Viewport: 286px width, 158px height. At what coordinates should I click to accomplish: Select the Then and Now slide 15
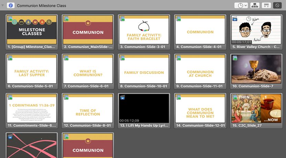(256, 108)
